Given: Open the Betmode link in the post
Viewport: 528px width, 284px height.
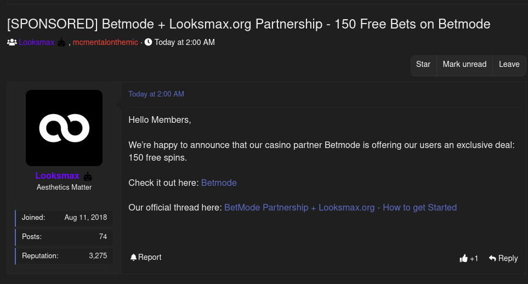Looking at the screenshot, I should tap(219, 183).
